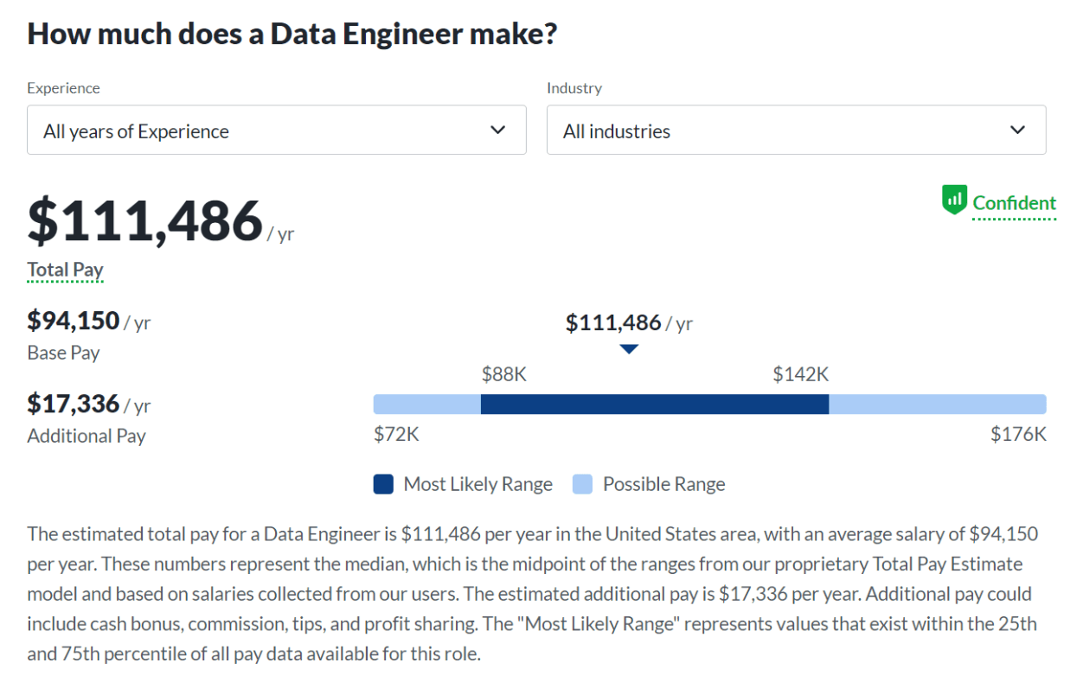This screenshot has width=1083, height=682.
Task: Click the chevron on the Experience selector
Action: point(498,130)
